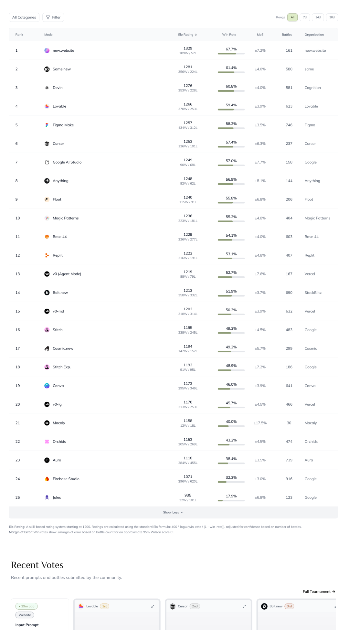The width and height of the screenshot is (349, 630).
Task: Click the Battles column header
Action: point(287,35)
